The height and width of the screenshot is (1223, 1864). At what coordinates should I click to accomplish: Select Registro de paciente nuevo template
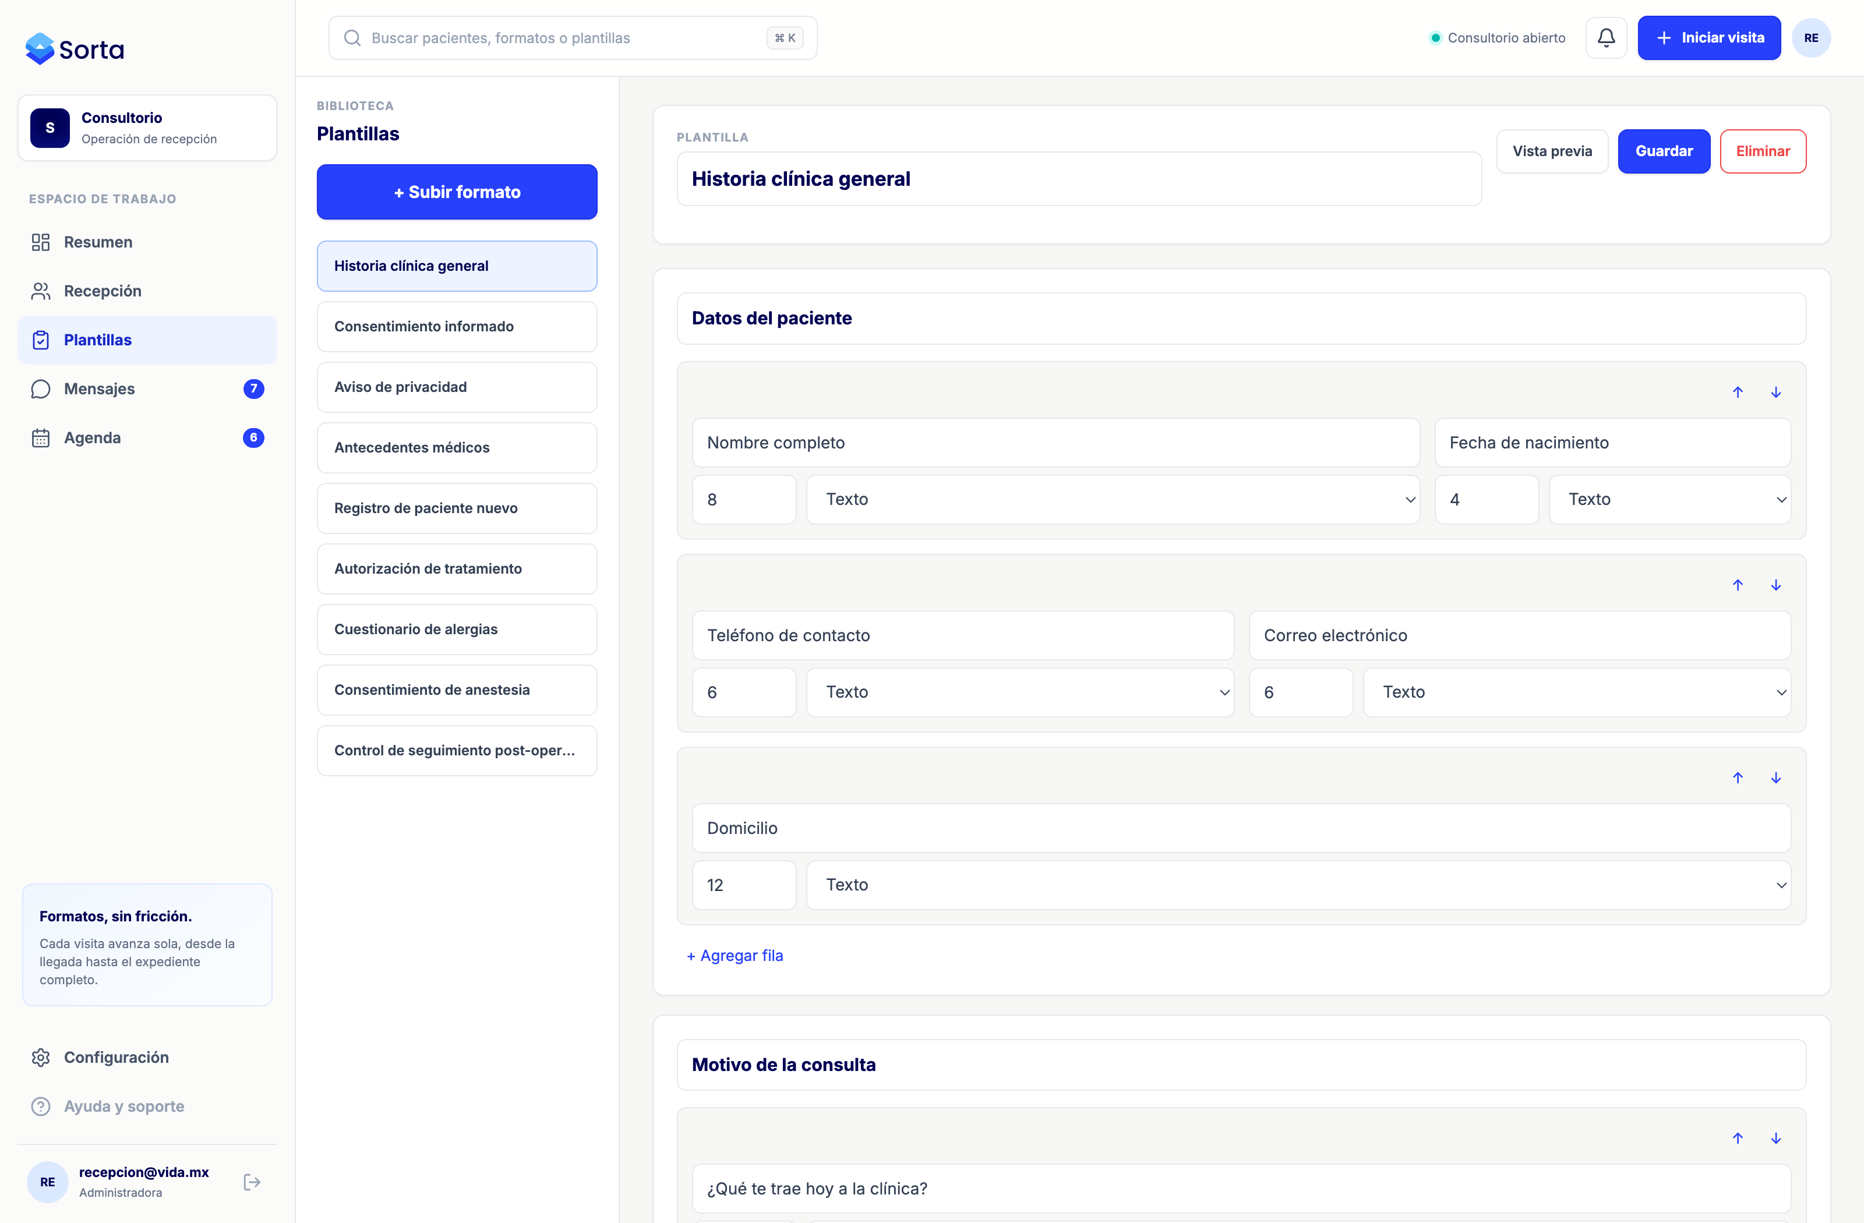point(457,508)
